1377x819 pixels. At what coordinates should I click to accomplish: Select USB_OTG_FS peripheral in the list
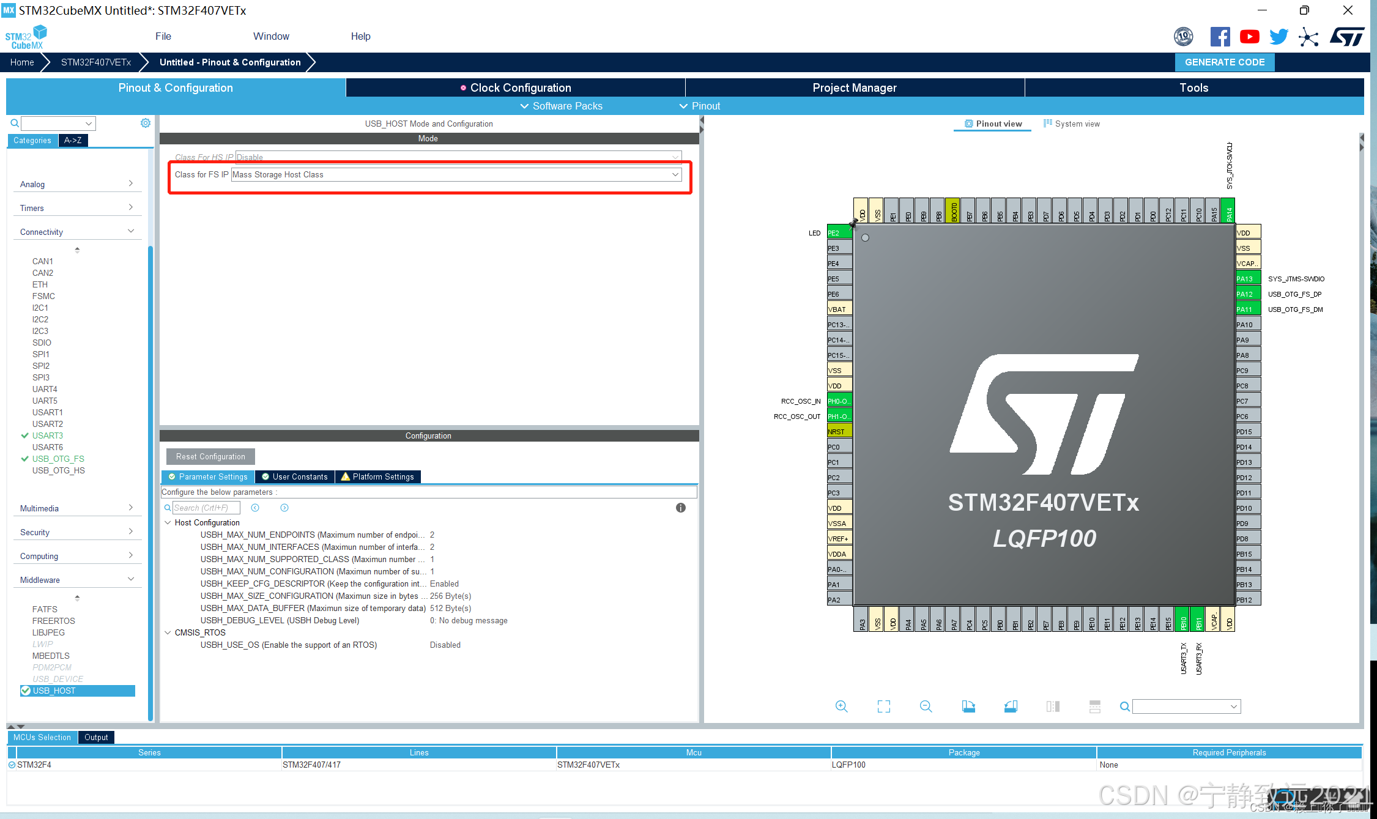click(58, 459)
